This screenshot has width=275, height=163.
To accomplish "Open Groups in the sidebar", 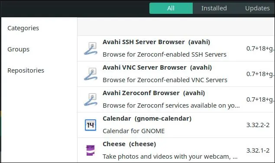I will [x=19, y=49].
